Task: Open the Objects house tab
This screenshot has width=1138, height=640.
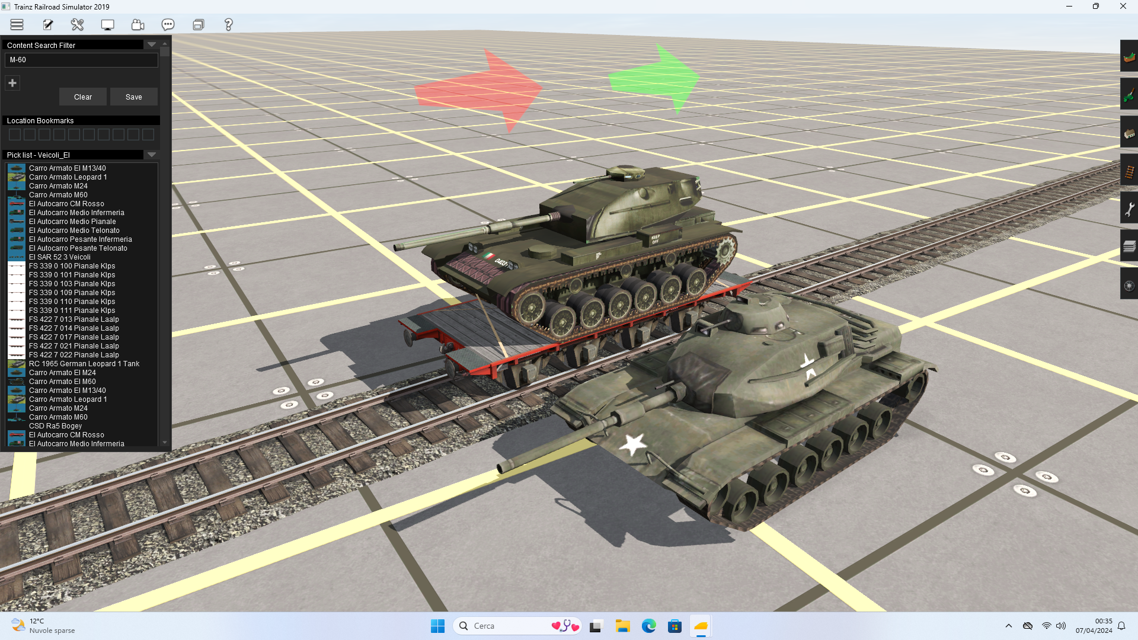Action: coord(1129,133)
